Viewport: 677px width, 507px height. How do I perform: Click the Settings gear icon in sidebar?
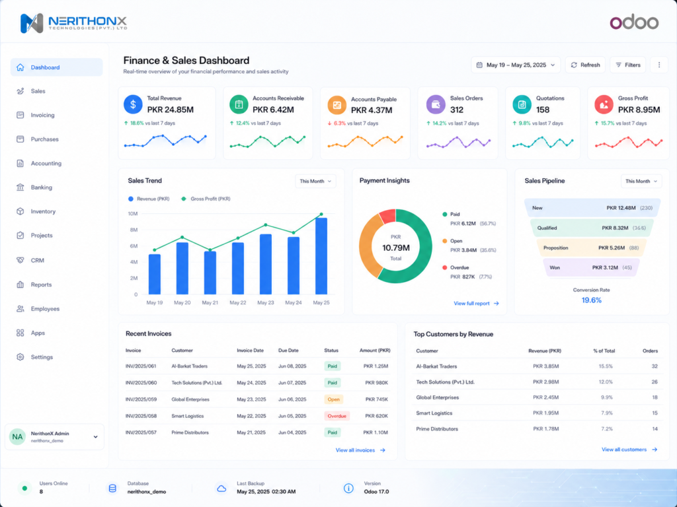tap(20, 357)
